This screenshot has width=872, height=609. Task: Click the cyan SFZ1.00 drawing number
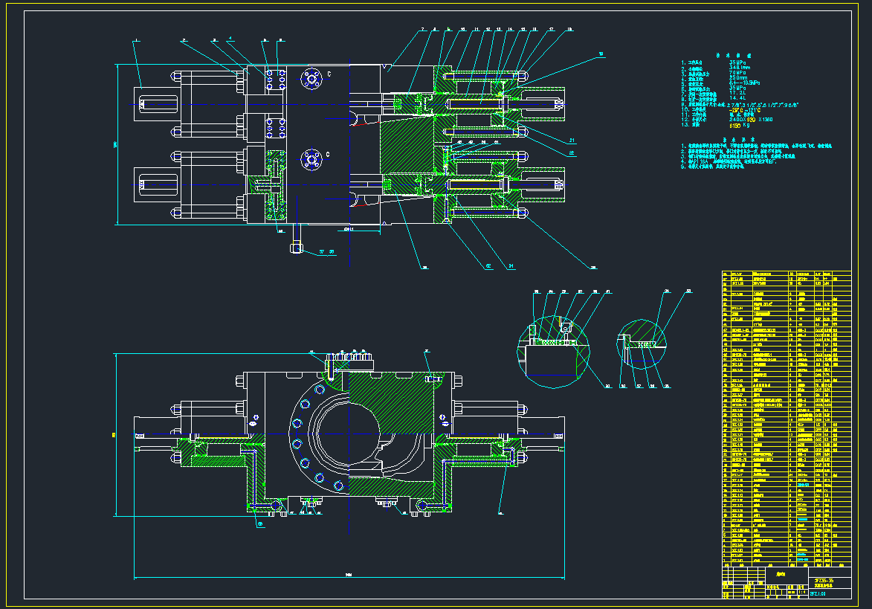click(818, 594)
